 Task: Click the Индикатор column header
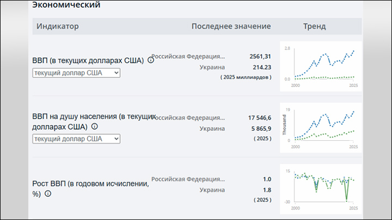(58, 26)
